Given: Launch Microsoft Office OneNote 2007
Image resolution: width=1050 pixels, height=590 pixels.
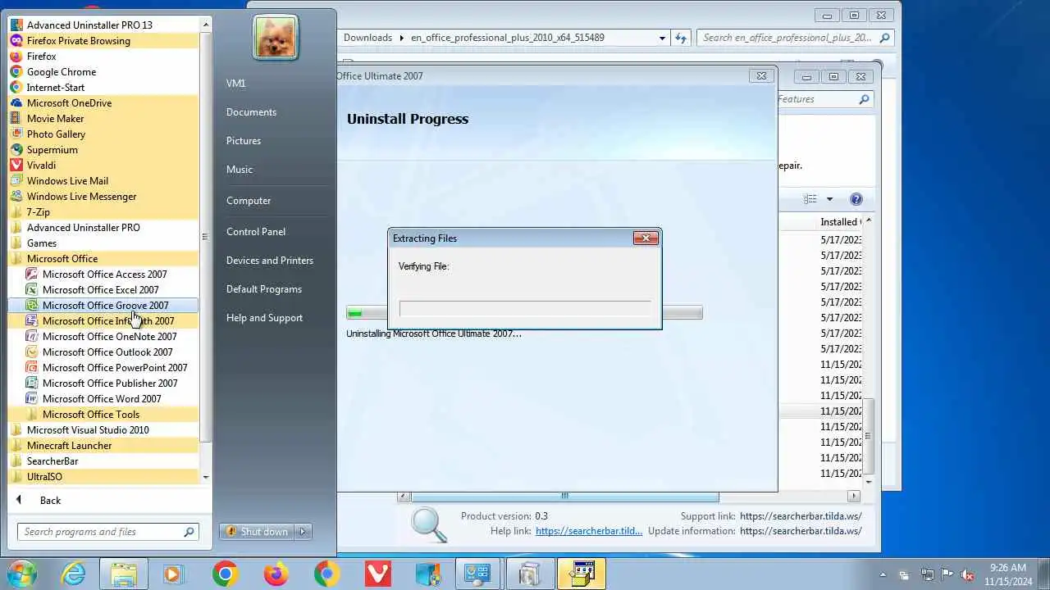Looking at the screenshot, I should (103, 336).
